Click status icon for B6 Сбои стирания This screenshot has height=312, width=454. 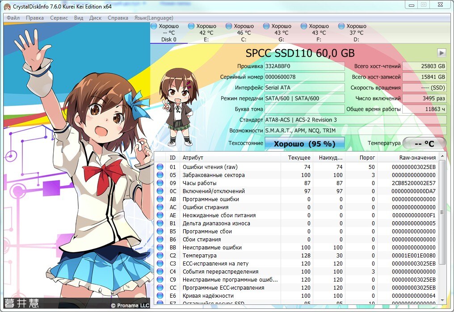(x=160, y=239)
